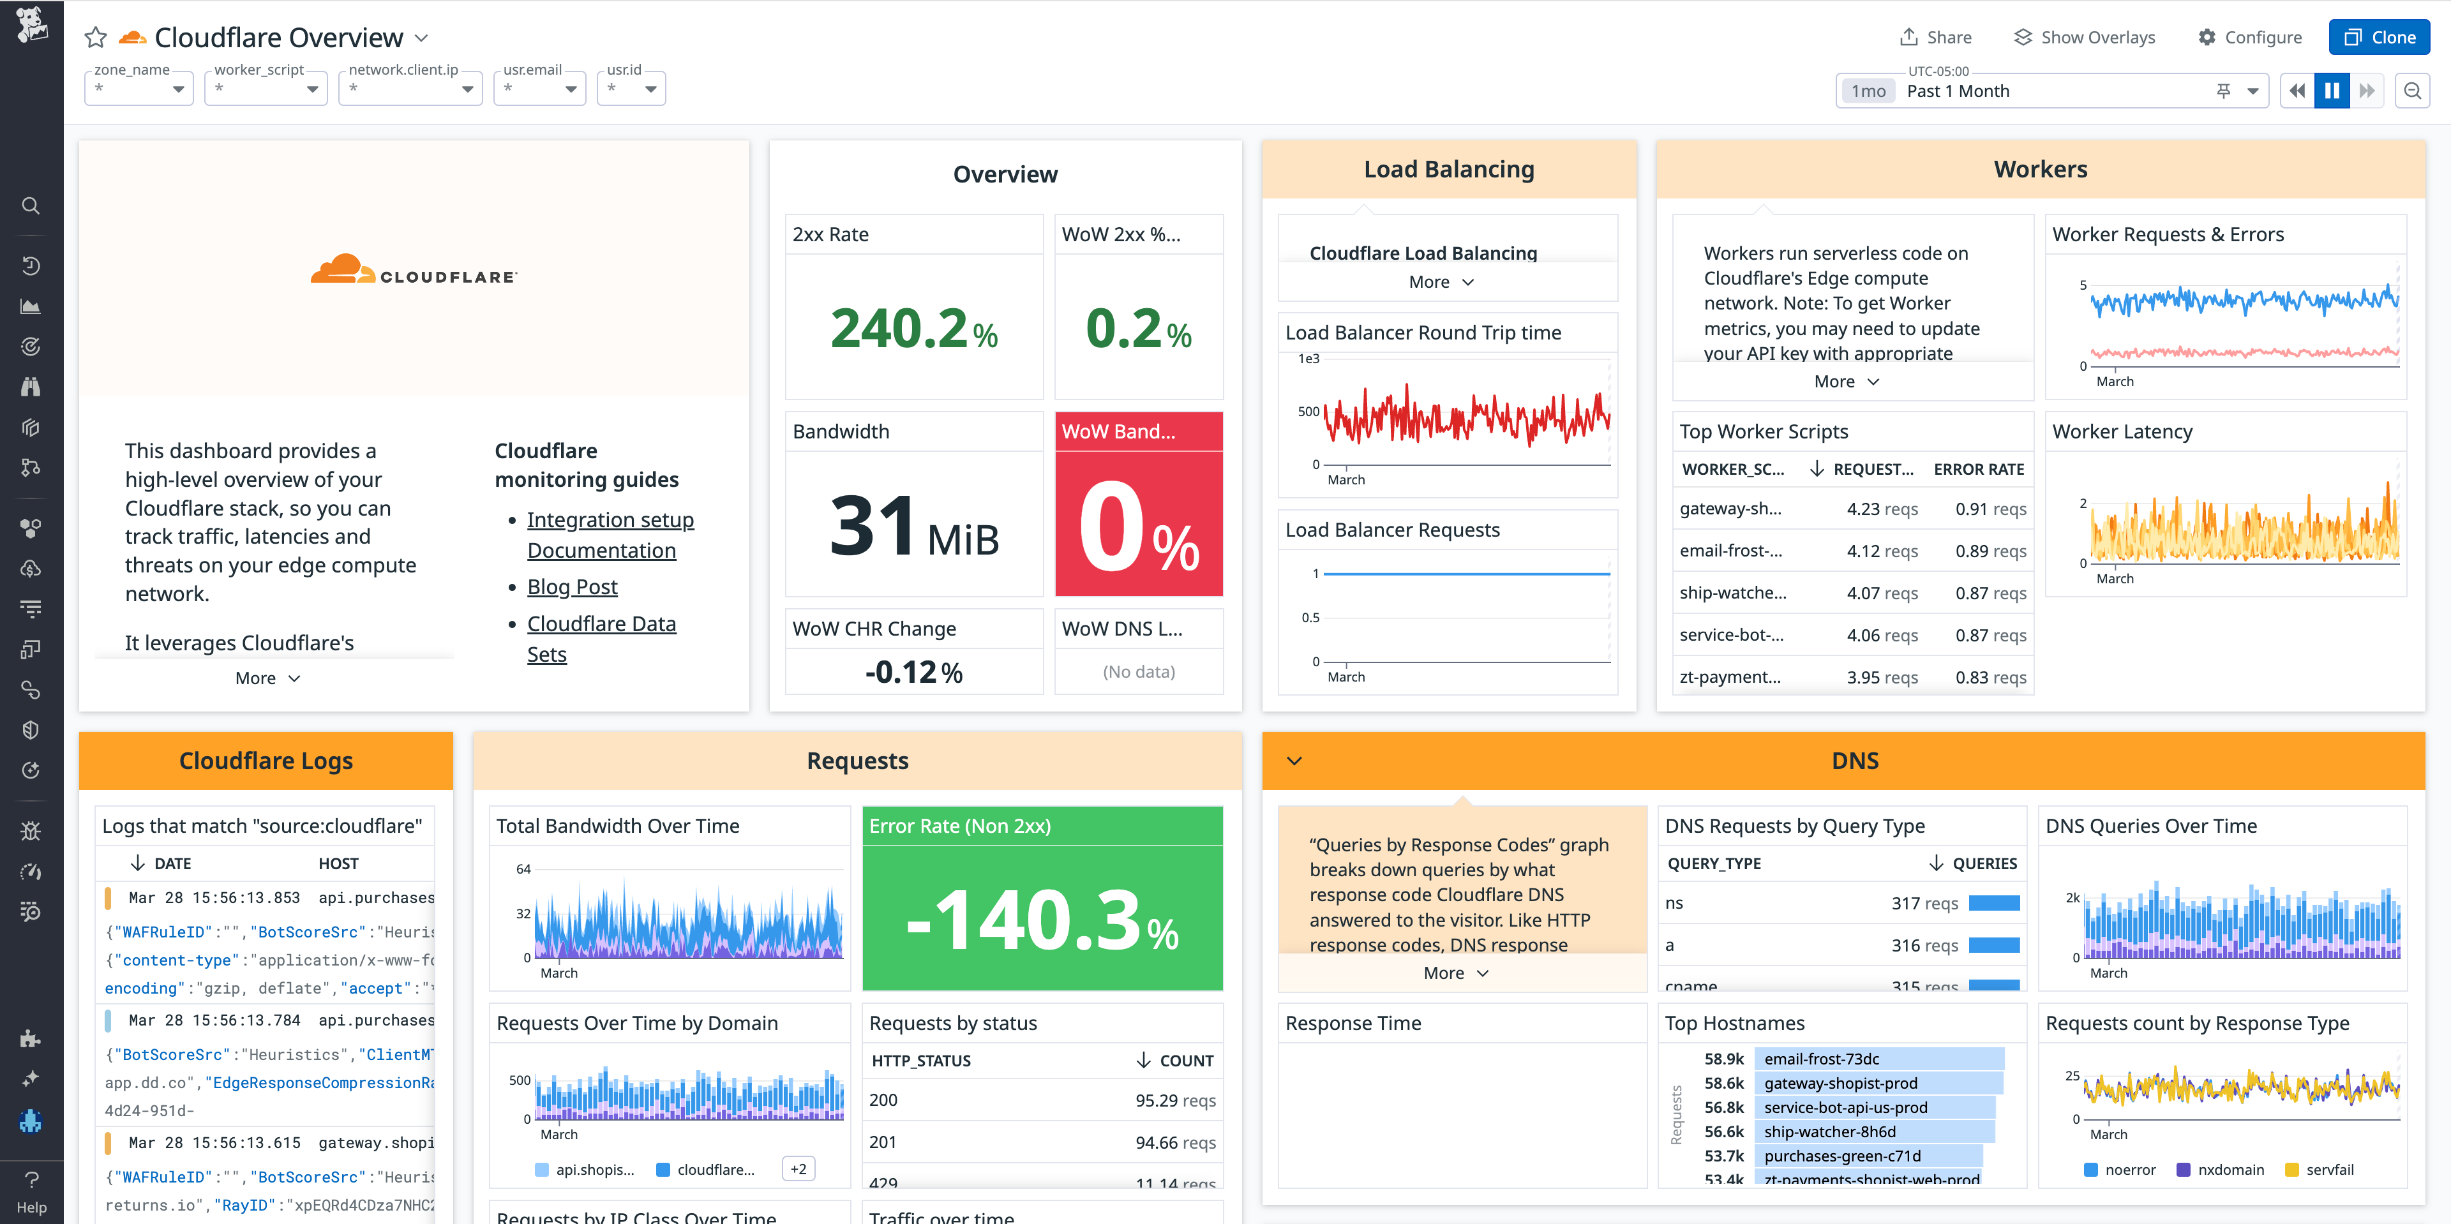
Task: Star the Cloudflare Overview dashboard
Action: click(x=95, y=37)
